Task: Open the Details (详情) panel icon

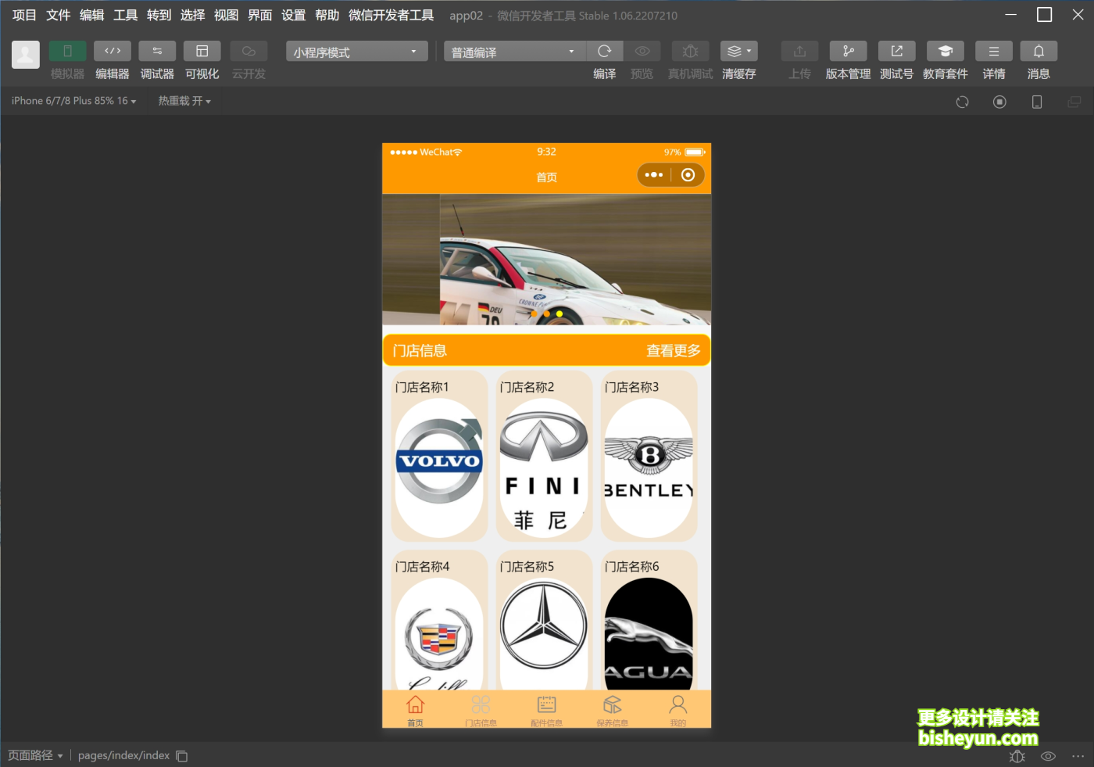Action: point(994,51)
